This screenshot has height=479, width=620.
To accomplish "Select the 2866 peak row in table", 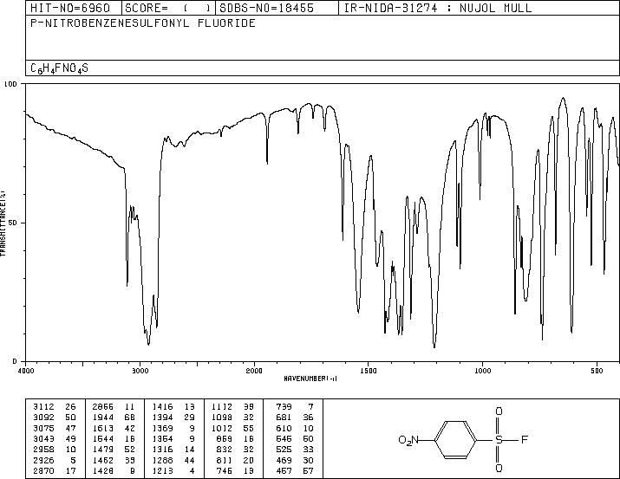I will click(x=114, y=407).
